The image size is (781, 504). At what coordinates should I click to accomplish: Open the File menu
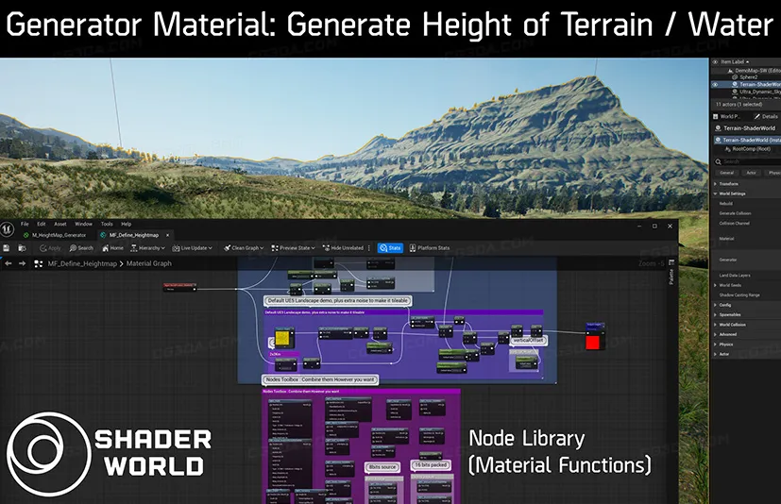pos(25,224)
